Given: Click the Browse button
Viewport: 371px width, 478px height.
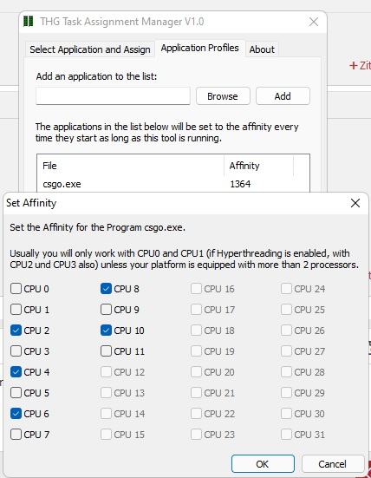Looking at the screenshot, I should 223,96.
